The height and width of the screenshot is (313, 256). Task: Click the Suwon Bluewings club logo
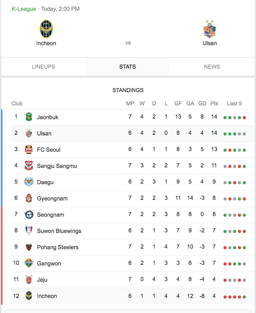(x=29, y=231)
